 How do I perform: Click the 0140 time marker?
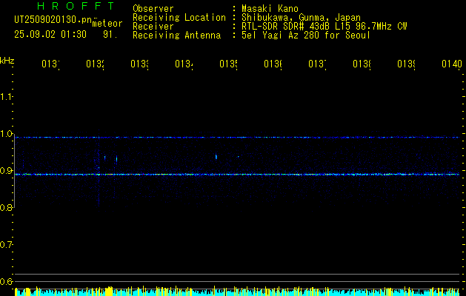[452, 64]
